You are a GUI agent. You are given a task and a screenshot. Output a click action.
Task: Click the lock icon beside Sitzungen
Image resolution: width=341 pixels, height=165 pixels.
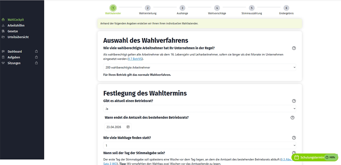tap(36, 63)
